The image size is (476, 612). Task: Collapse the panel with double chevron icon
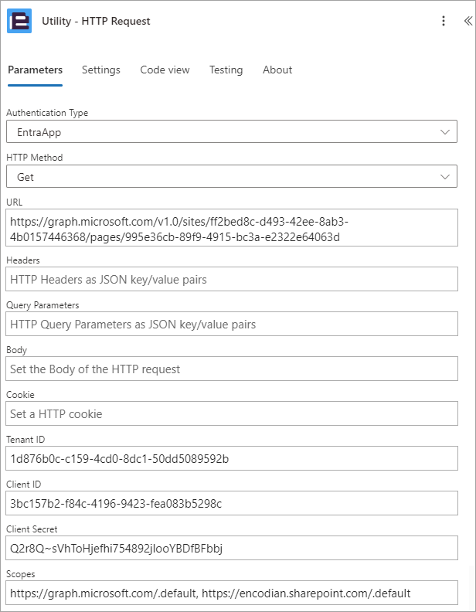467,21
